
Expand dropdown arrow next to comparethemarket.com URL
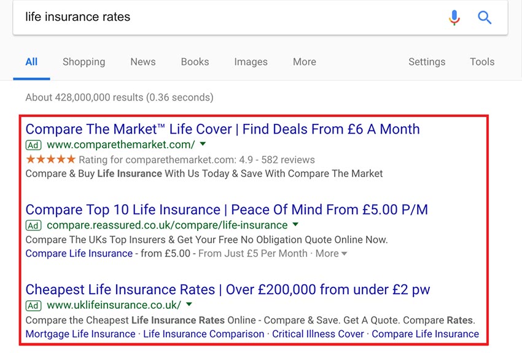pos(203,144)
